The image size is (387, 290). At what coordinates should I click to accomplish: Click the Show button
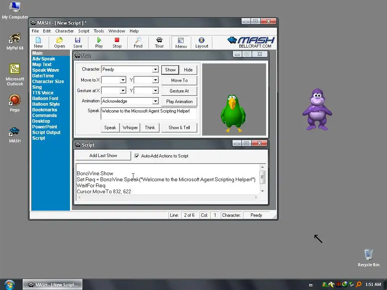point(170,70)
